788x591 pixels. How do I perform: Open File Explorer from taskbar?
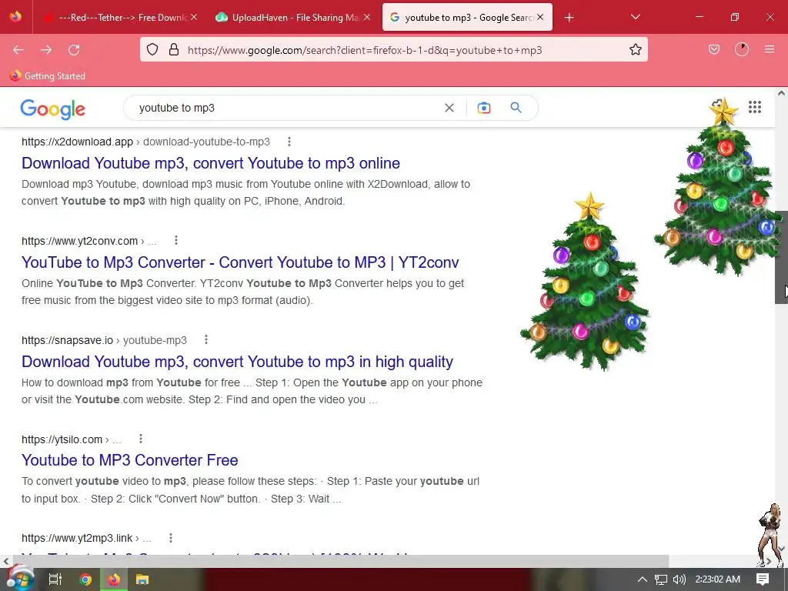point(142,579)
